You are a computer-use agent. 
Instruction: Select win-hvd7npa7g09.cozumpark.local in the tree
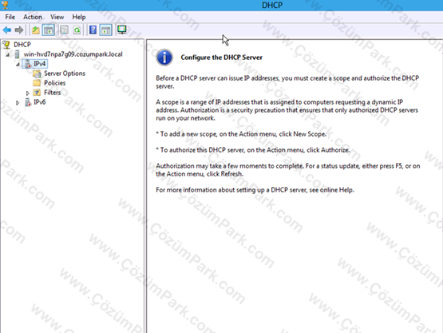[73, 54]
